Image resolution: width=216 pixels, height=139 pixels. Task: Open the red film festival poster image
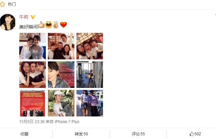point(33,103)
